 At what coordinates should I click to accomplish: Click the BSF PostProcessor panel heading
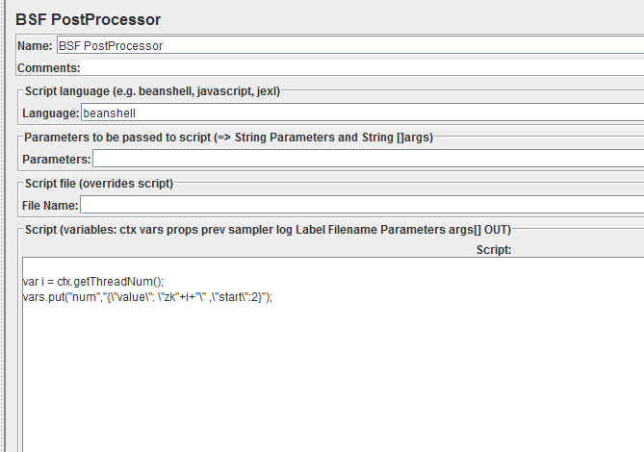(x=88, y=19)
